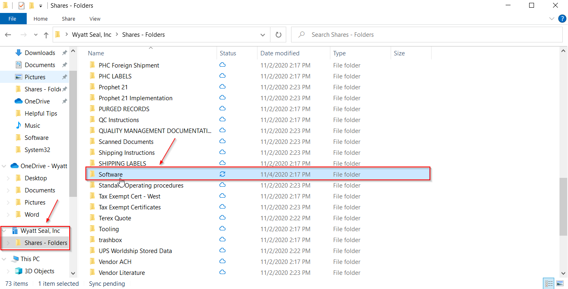Select pinned Pictures in Quick access
568x289 pixels.
(35, 77)
